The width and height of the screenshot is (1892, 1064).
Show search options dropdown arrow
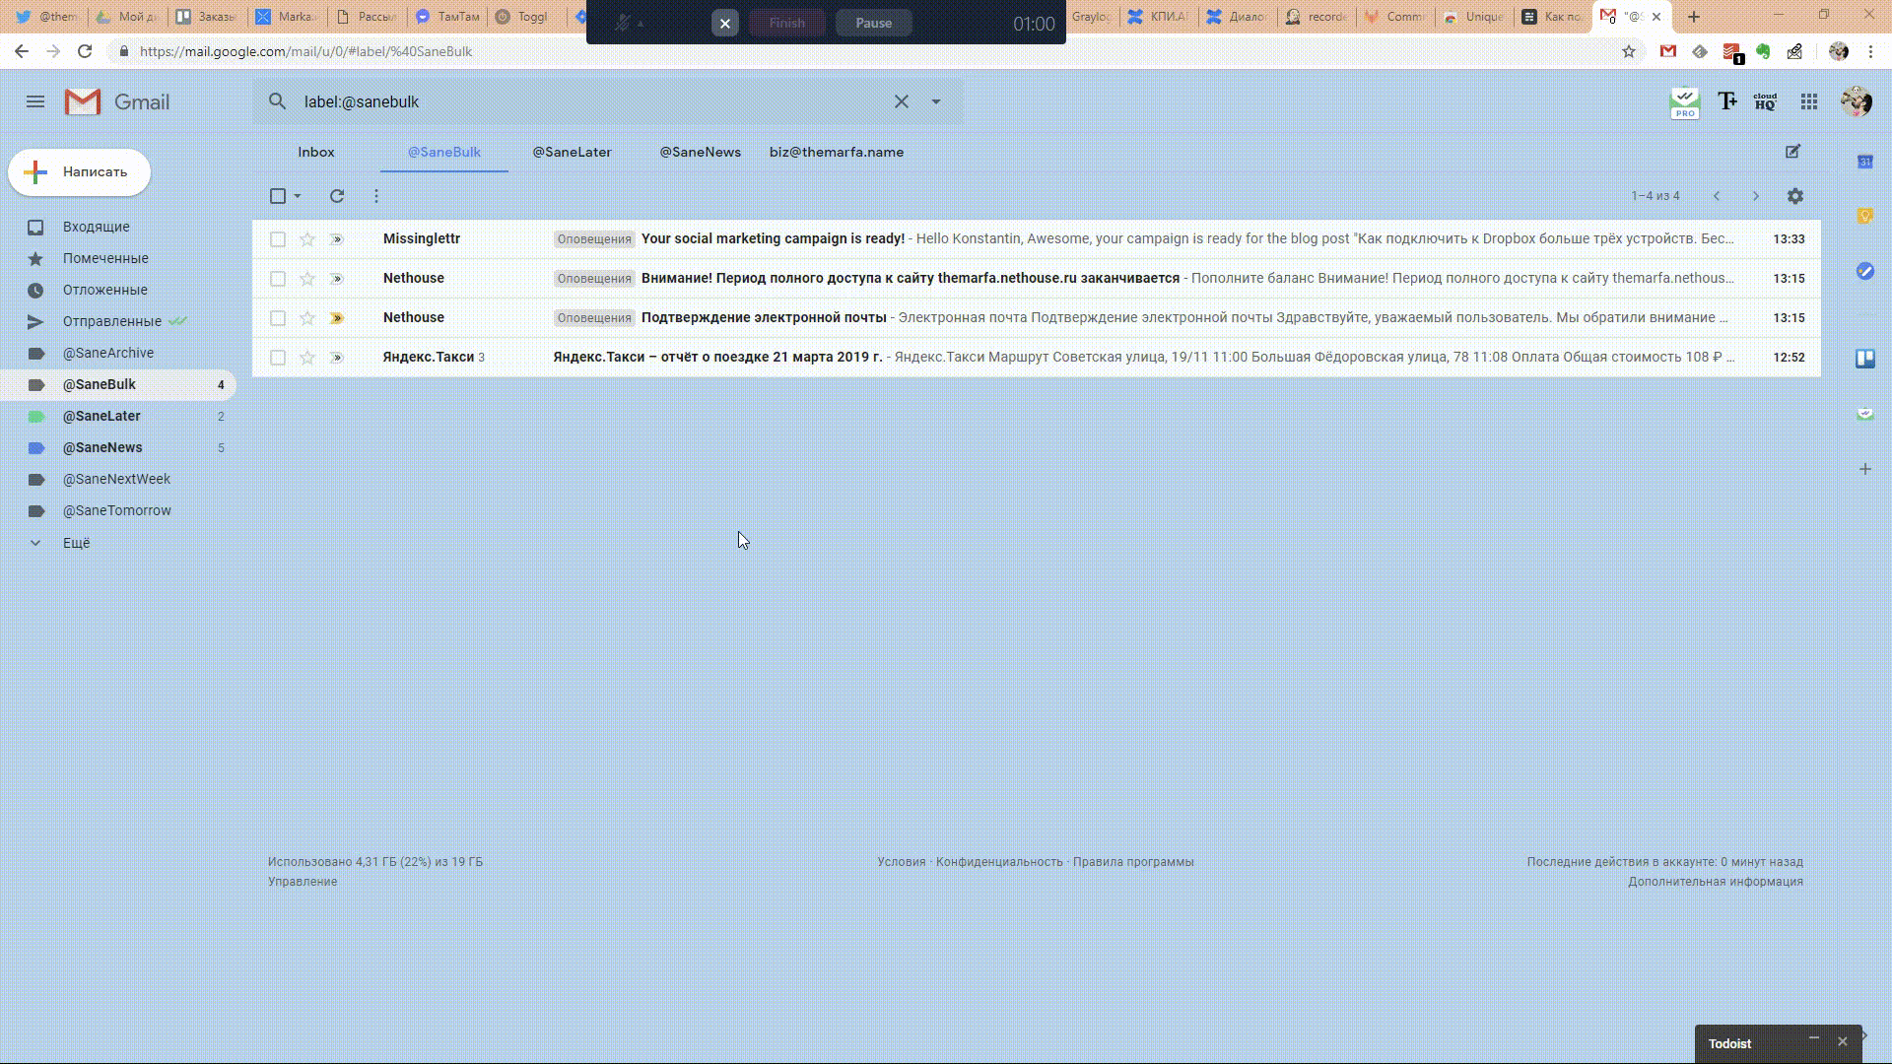pyautogui.click(x=936, y=101)
